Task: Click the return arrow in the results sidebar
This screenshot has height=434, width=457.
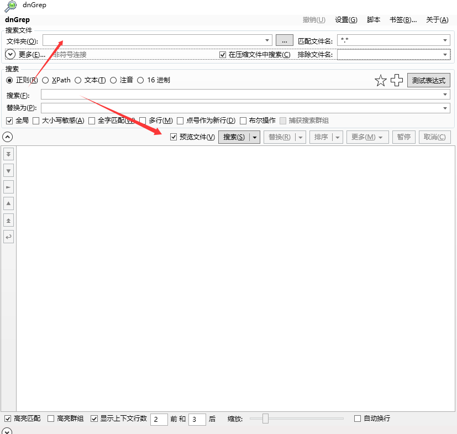Action: click(8, 237)
